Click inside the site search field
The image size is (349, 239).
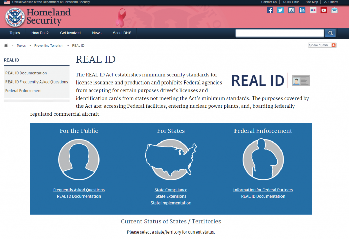tap(280, 33)
